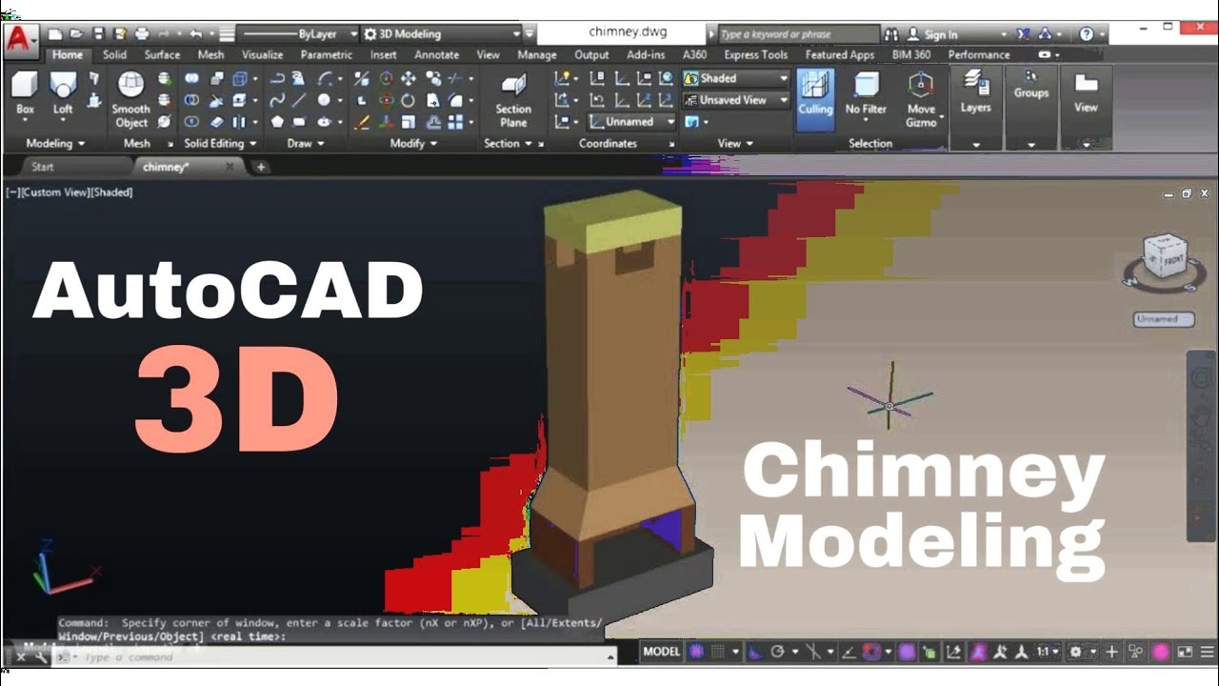Toggle Ortho mode in status bar
This screenshot has width=1219, height=686.
tap(754, 652)
